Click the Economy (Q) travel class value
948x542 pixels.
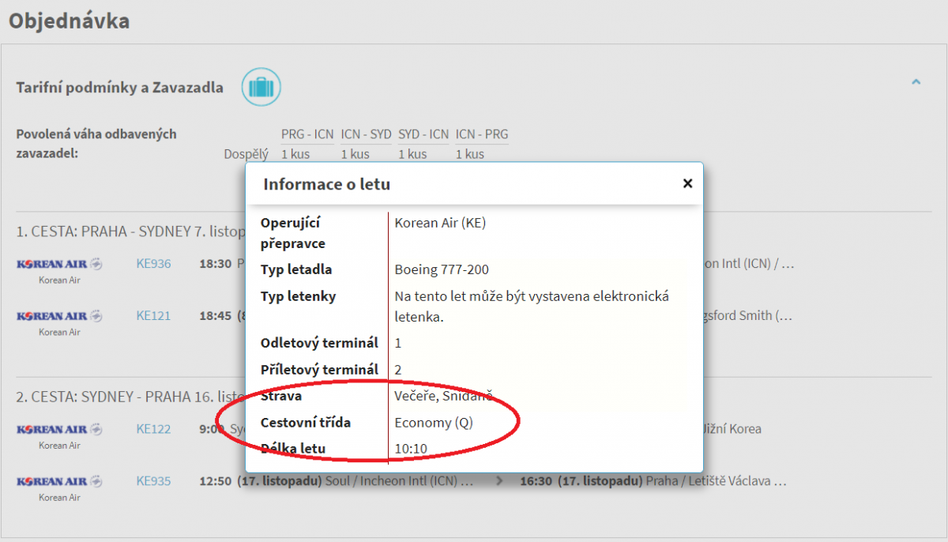[x=434, y=423]
